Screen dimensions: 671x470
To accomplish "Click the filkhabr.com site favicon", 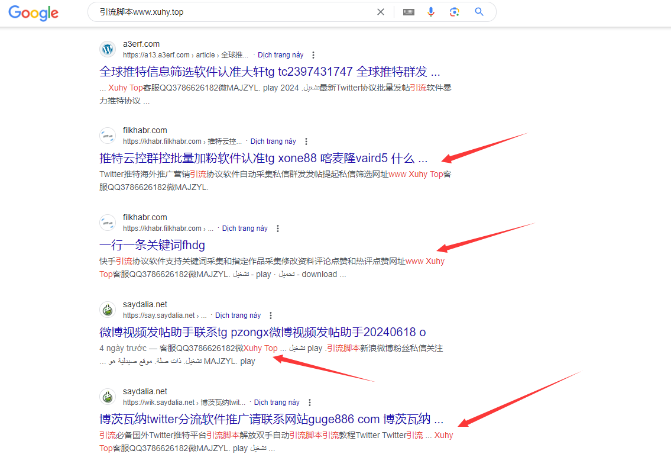I will point(107,136).
